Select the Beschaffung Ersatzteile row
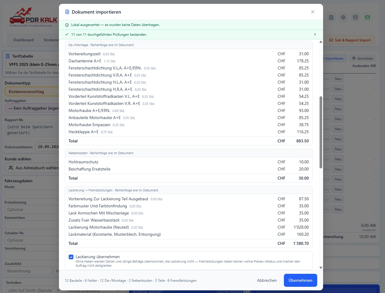Screen dimensions: 385x293 tap(189, 169)
